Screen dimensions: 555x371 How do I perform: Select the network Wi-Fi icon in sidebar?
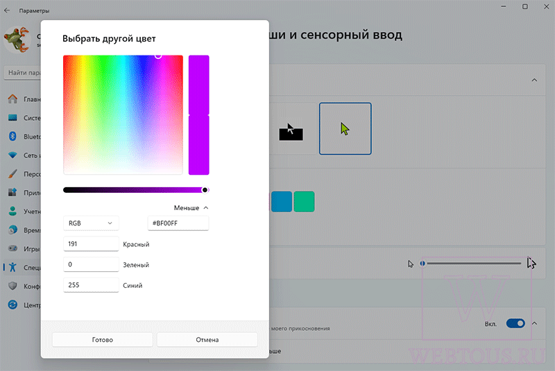click(x=12, y=155)
